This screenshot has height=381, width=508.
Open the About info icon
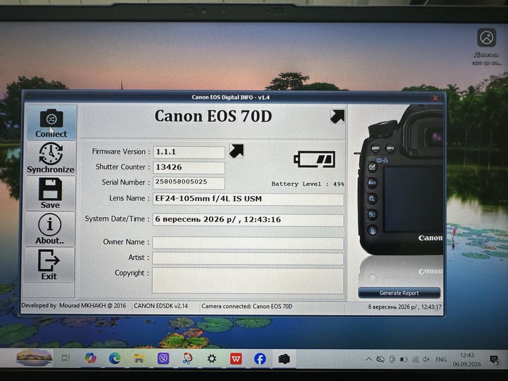click(x=50, y=224)
